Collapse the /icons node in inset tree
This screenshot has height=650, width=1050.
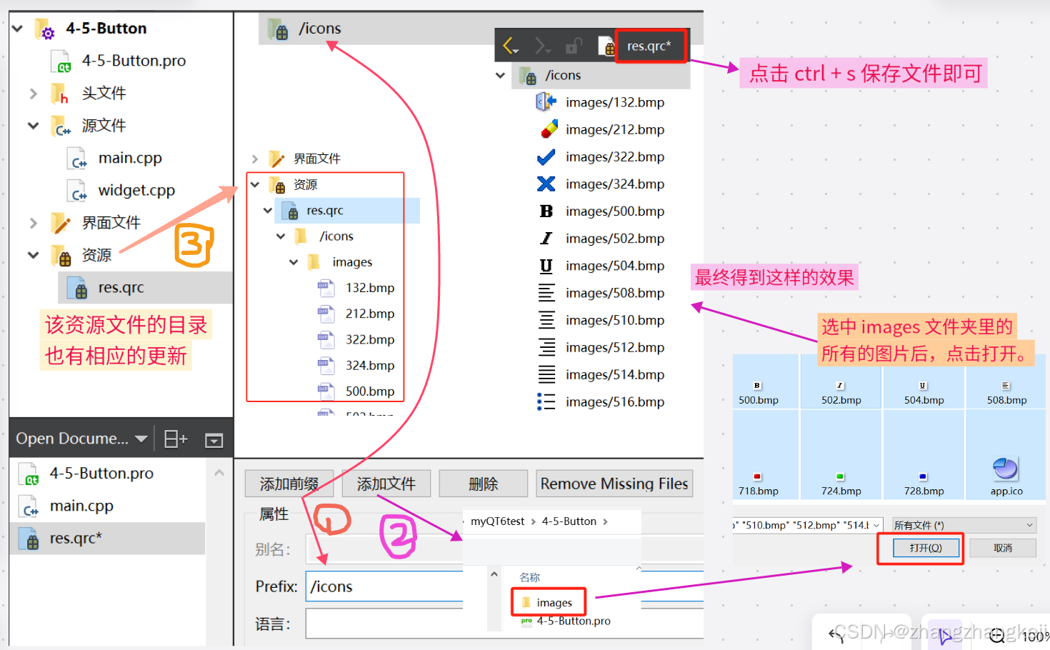(281, 236)
